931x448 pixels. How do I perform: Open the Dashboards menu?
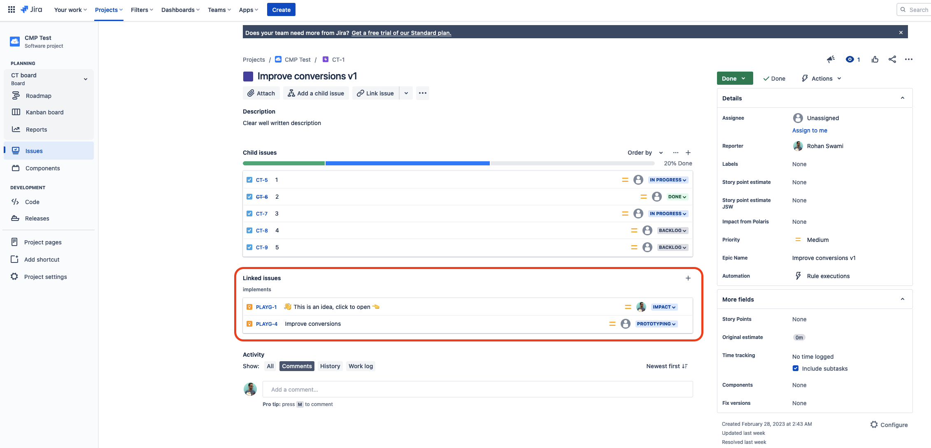pos(180,9)
